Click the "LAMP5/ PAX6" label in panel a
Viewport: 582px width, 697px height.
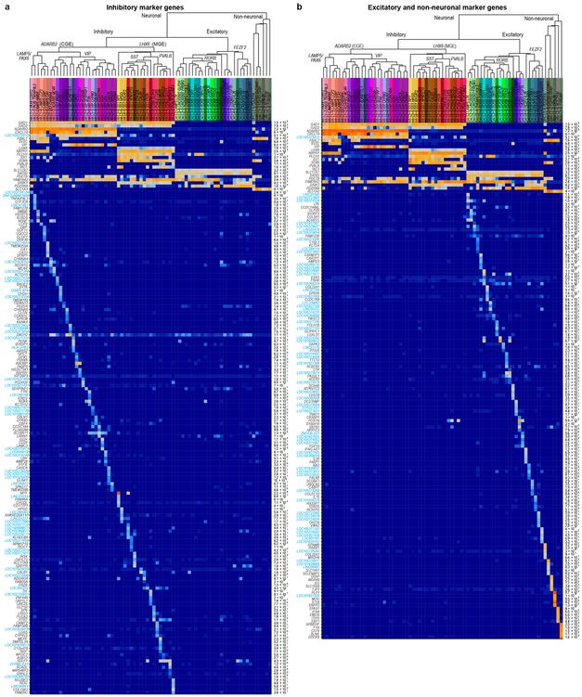tap(23, 56)
